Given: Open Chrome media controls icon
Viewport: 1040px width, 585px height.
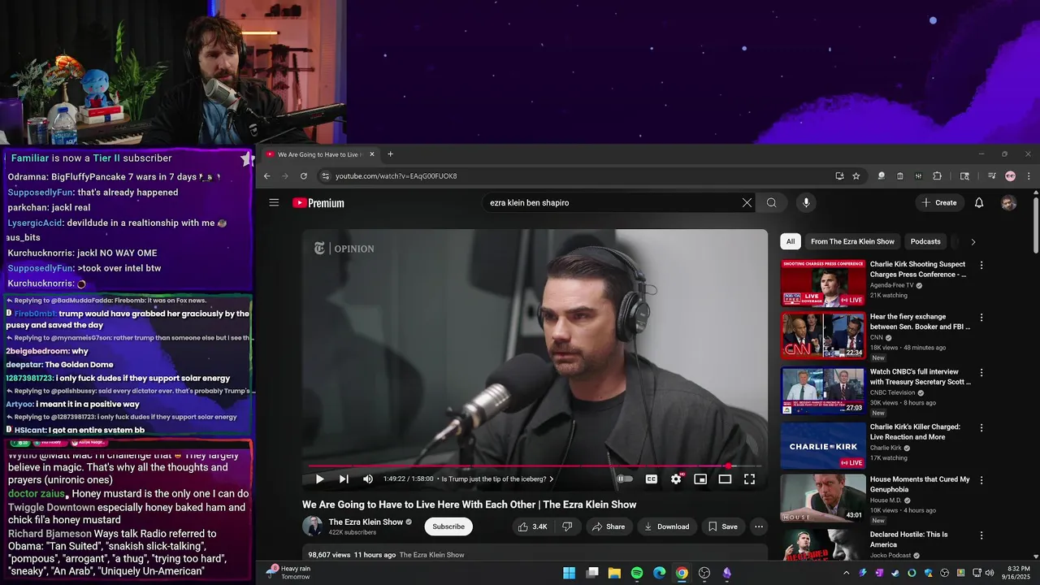Looking at the screenshot, I should click(992, 175).
